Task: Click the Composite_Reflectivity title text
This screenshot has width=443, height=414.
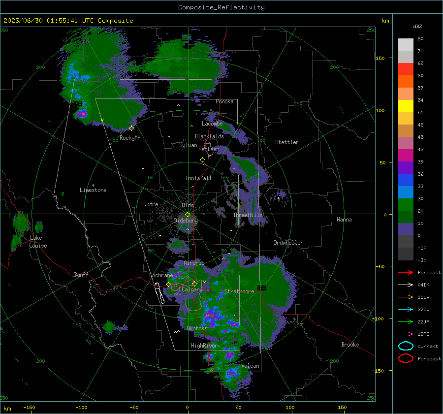Action: pos(221,7)
